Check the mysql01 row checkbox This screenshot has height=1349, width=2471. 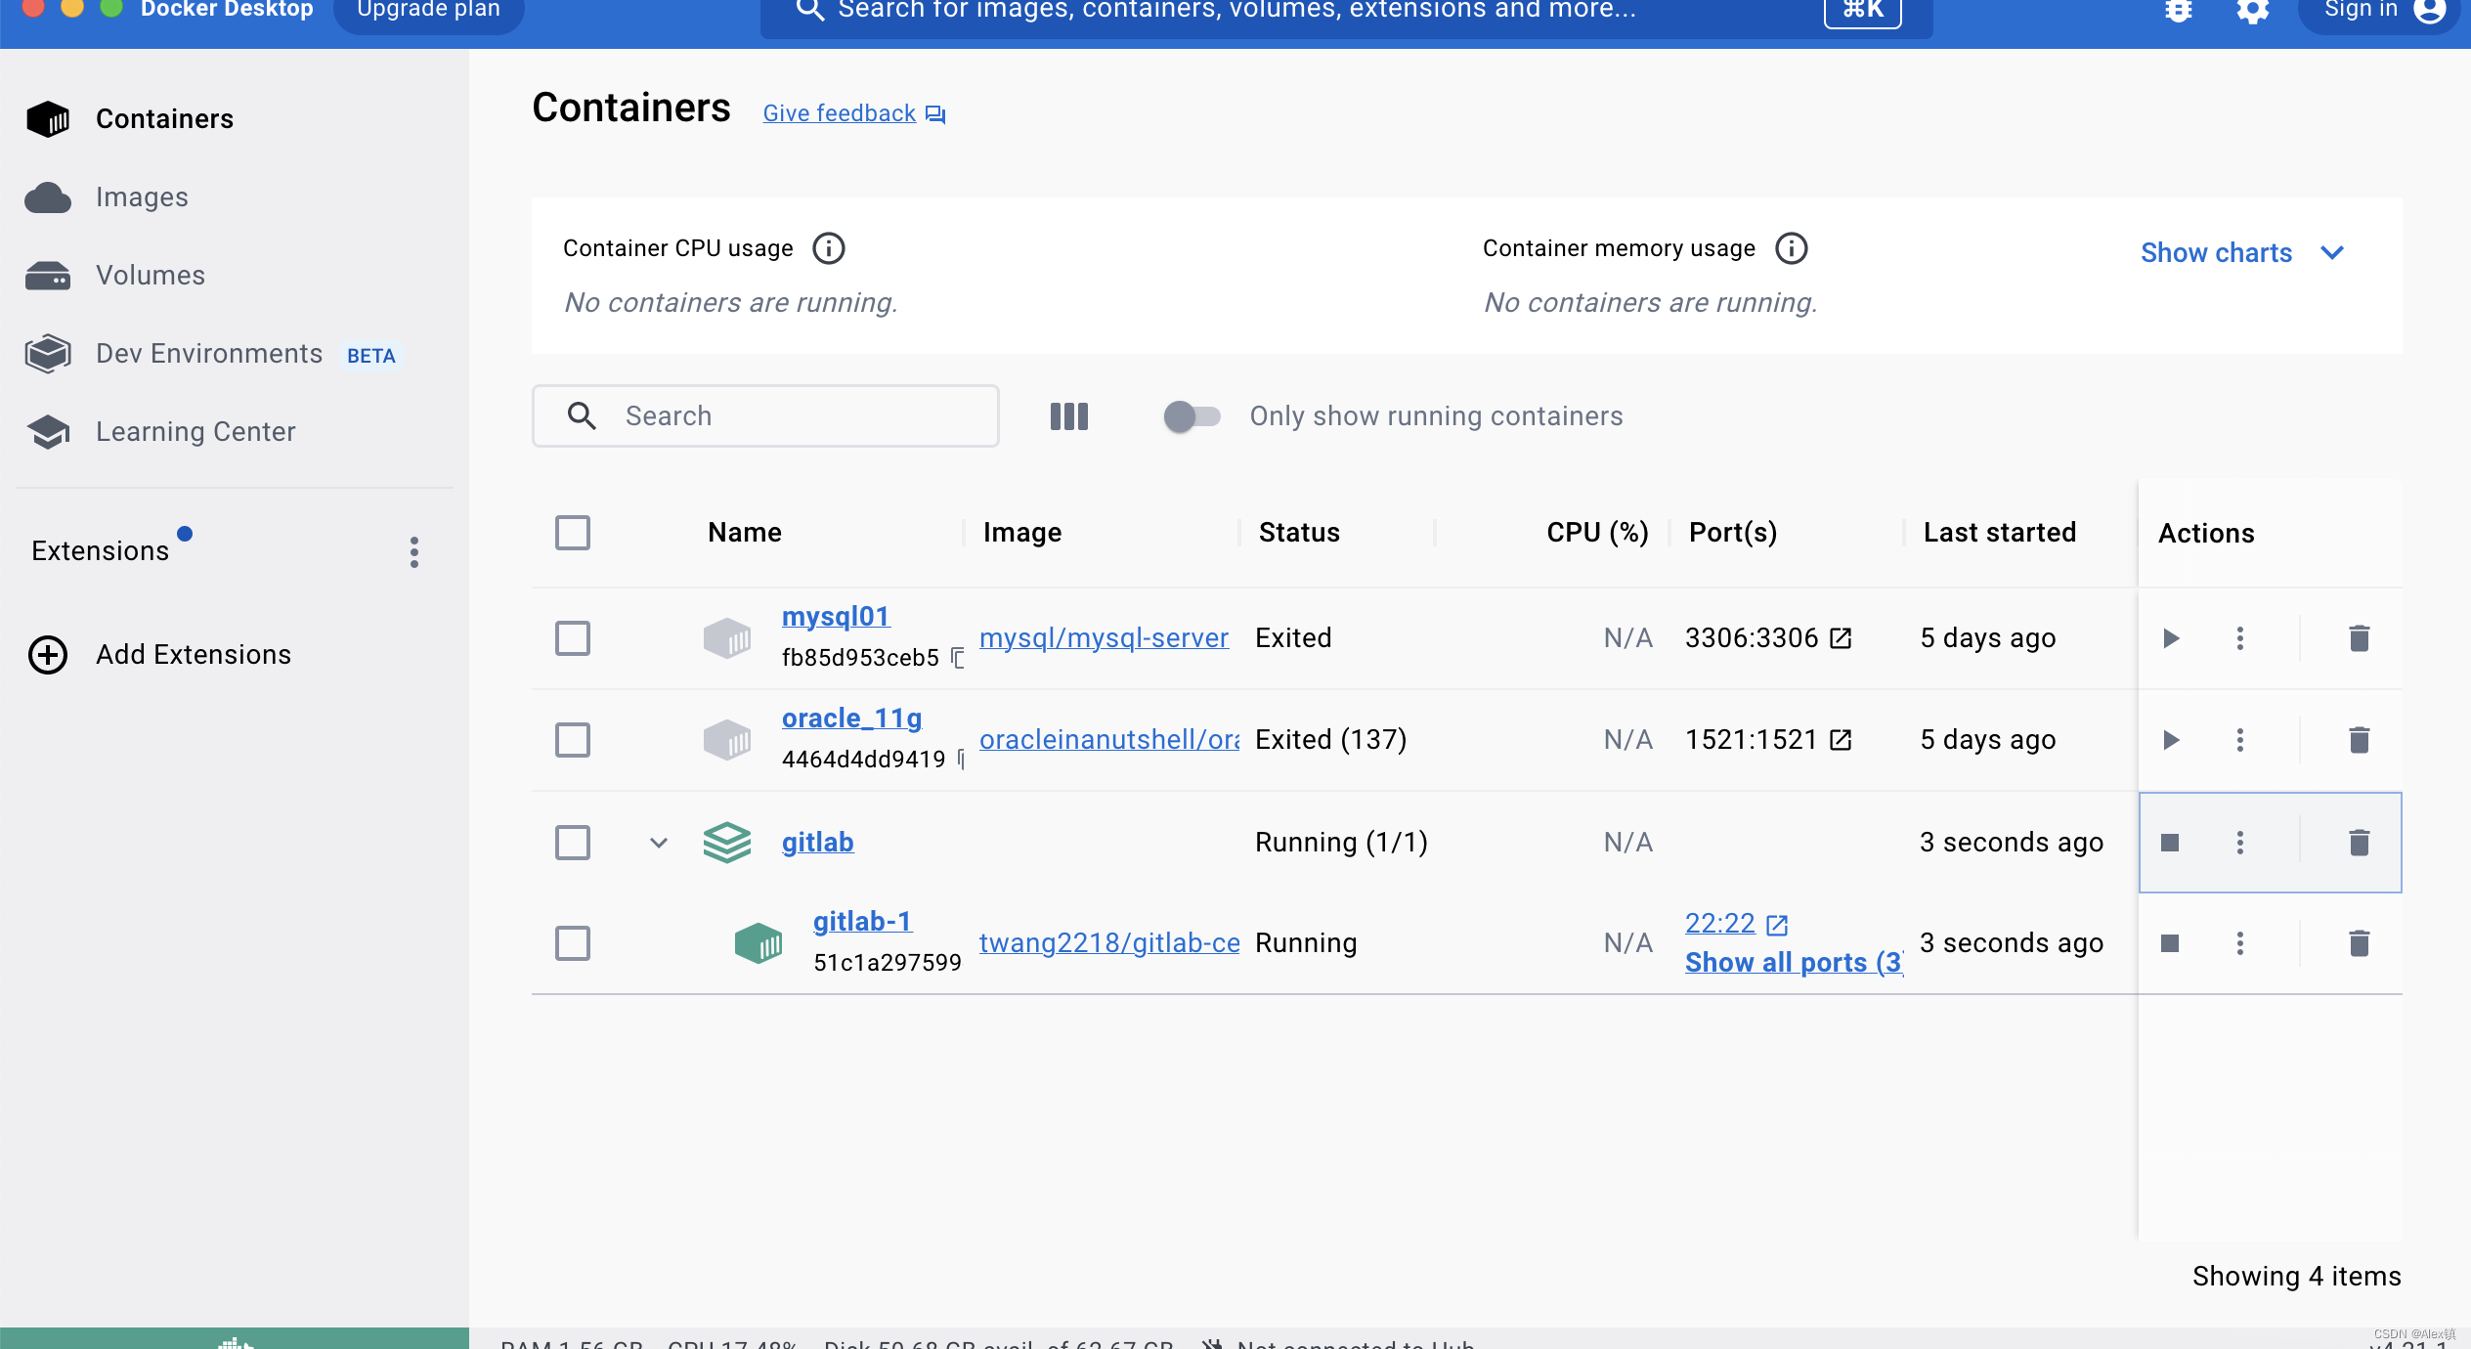coord(573,638)
